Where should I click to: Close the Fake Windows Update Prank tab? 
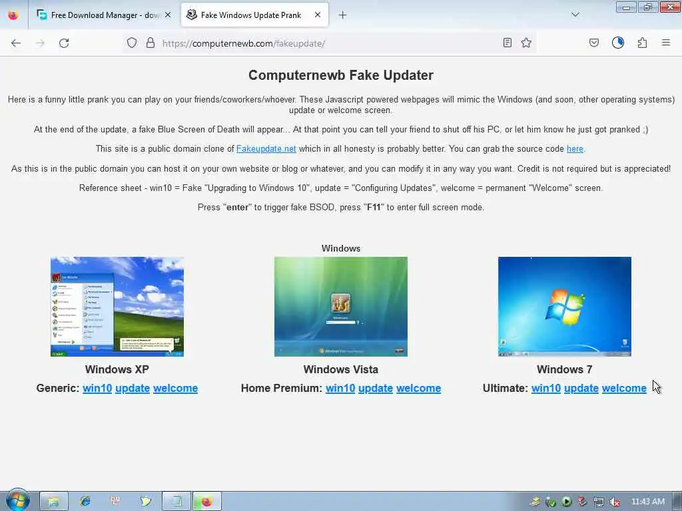click(x=318, y=15)
